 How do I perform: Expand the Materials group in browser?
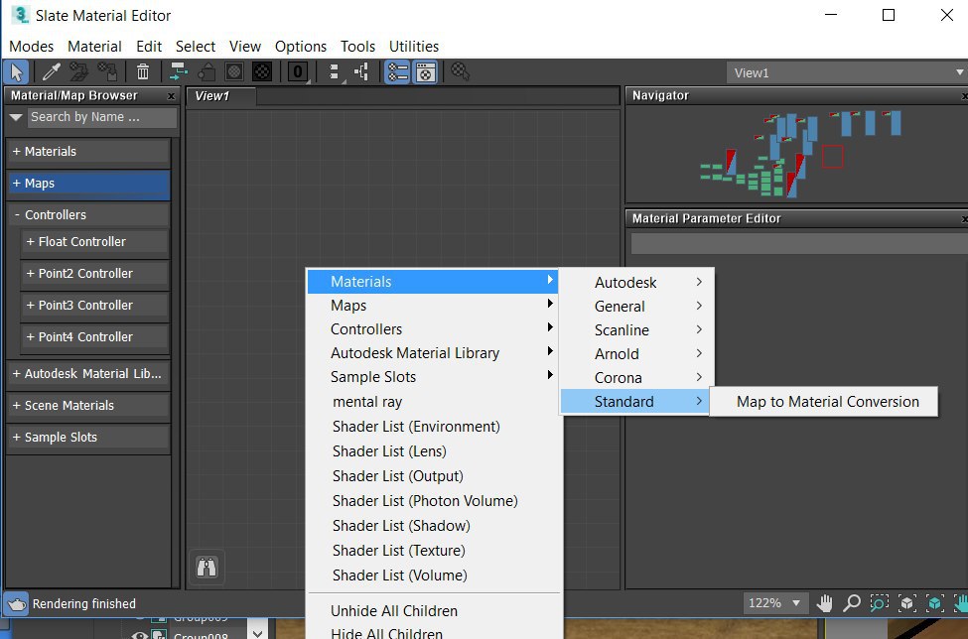pyautogui.click(x=87, y=152)
